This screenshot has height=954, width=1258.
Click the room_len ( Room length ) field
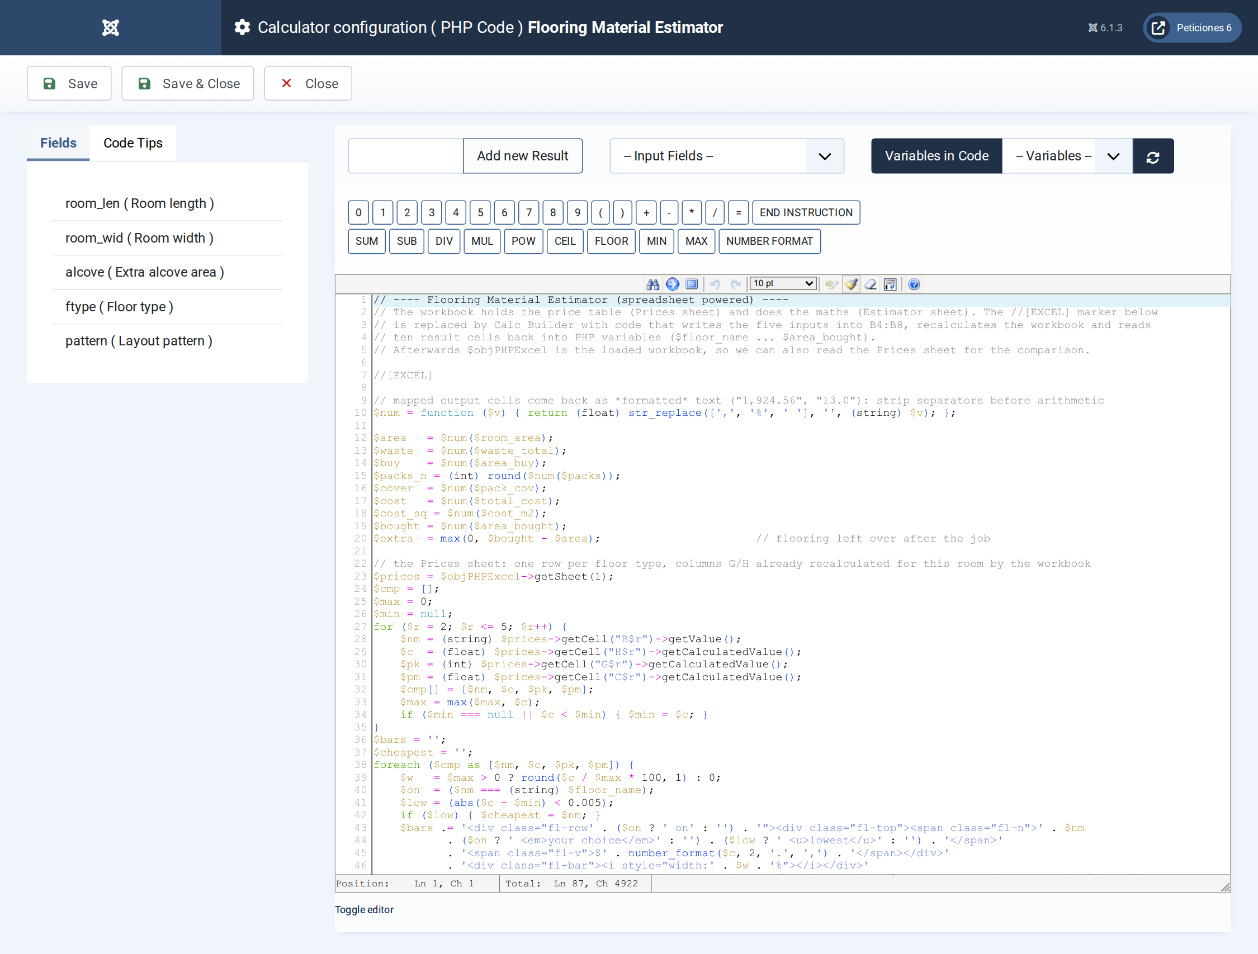167,203
